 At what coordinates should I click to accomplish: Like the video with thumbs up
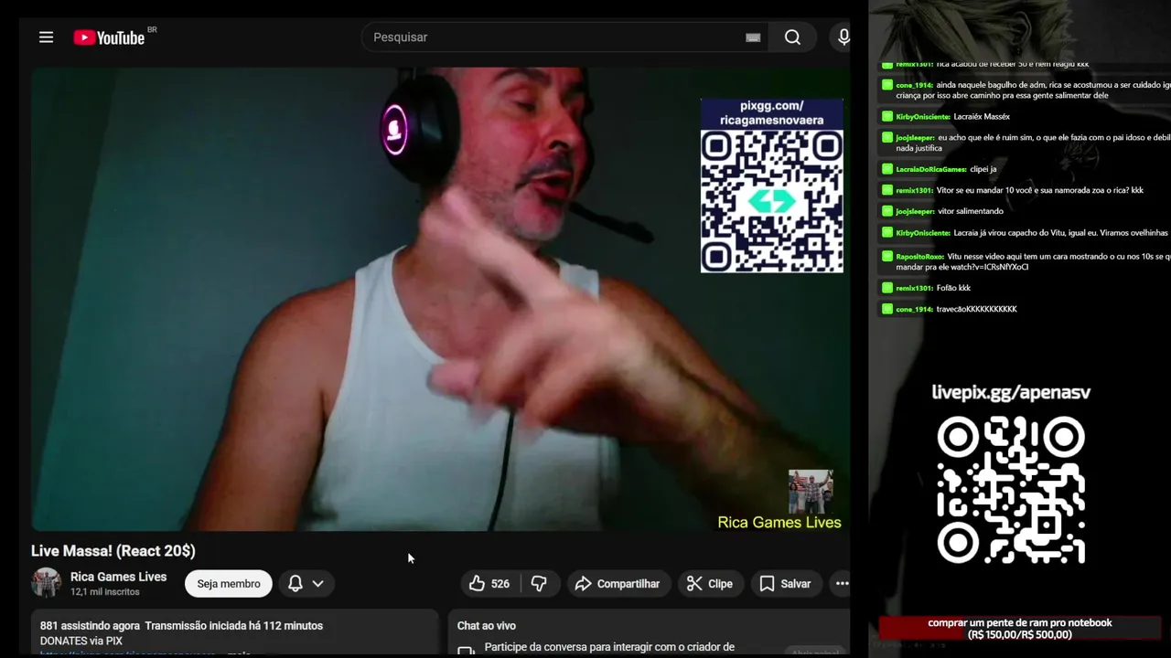pyautogui.click(x=489, y=584)
